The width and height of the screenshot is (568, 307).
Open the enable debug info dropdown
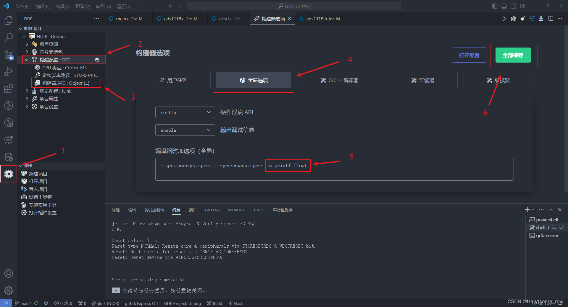185,130
